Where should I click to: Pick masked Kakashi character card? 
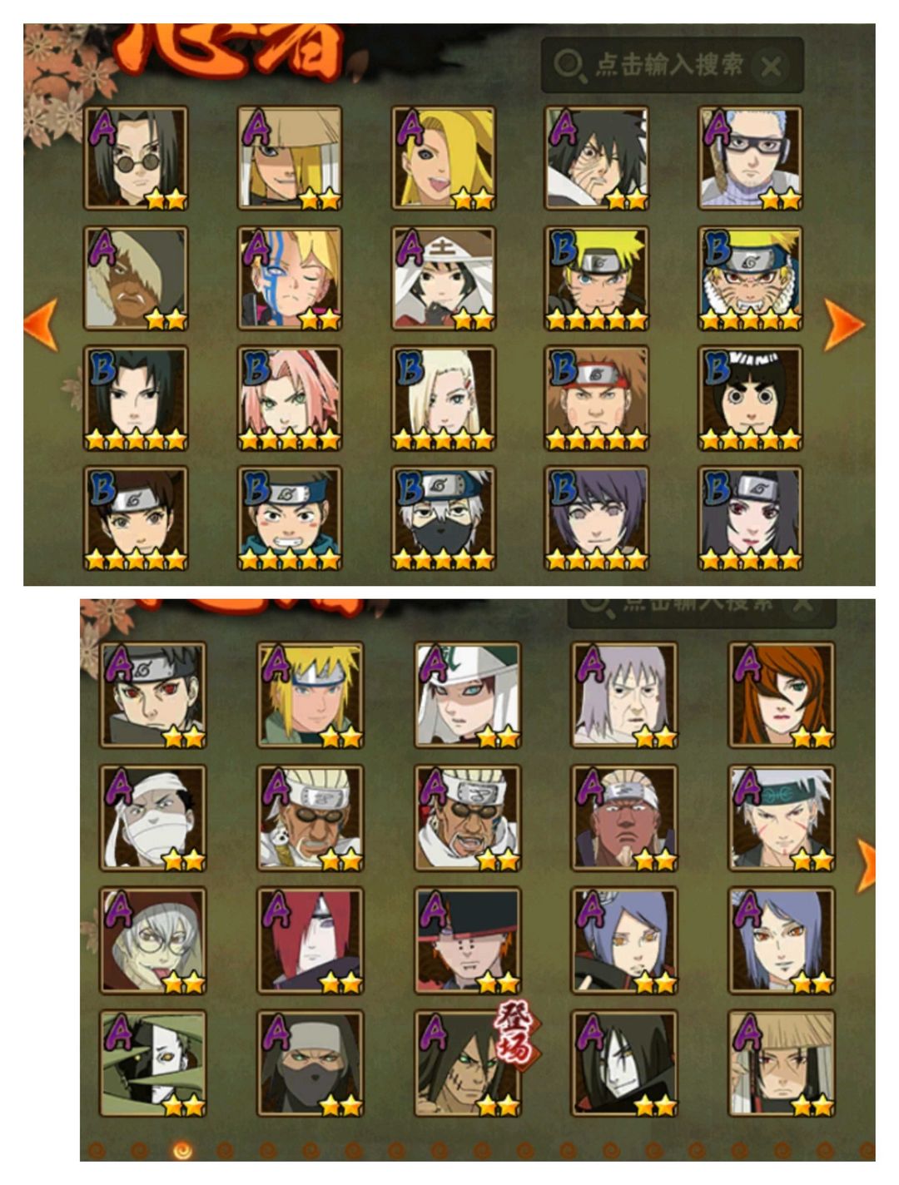[x=443, y=518]
